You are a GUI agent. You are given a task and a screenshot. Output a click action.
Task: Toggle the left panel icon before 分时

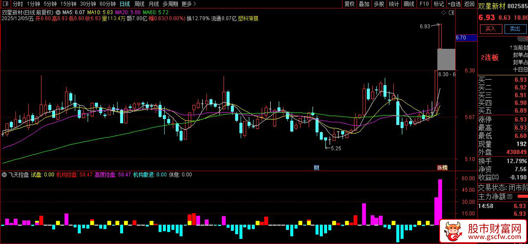point(6,4)
